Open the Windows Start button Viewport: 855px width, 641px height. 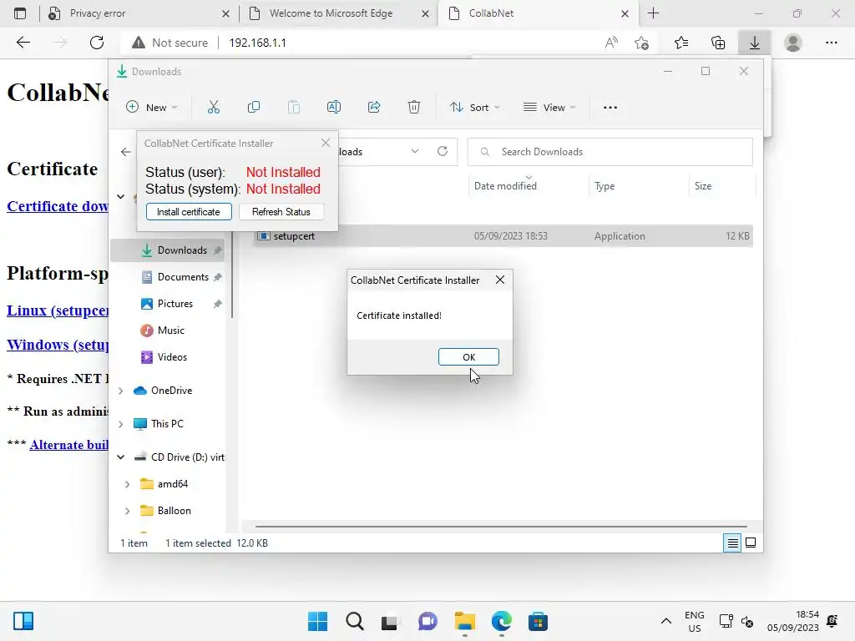pos(318,621)
